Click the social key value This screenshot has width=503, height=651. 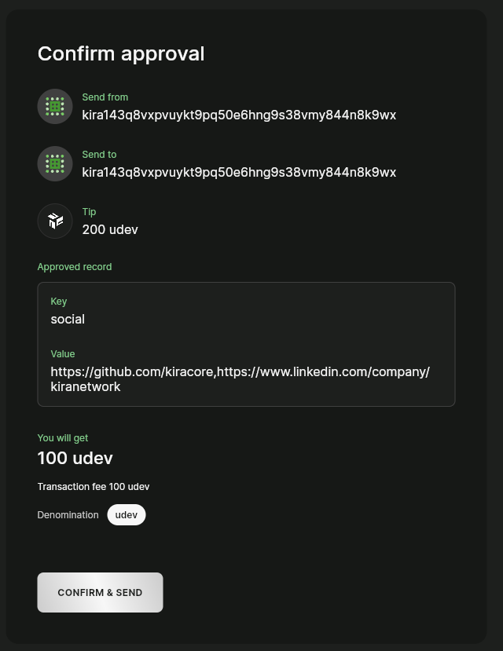68,319
